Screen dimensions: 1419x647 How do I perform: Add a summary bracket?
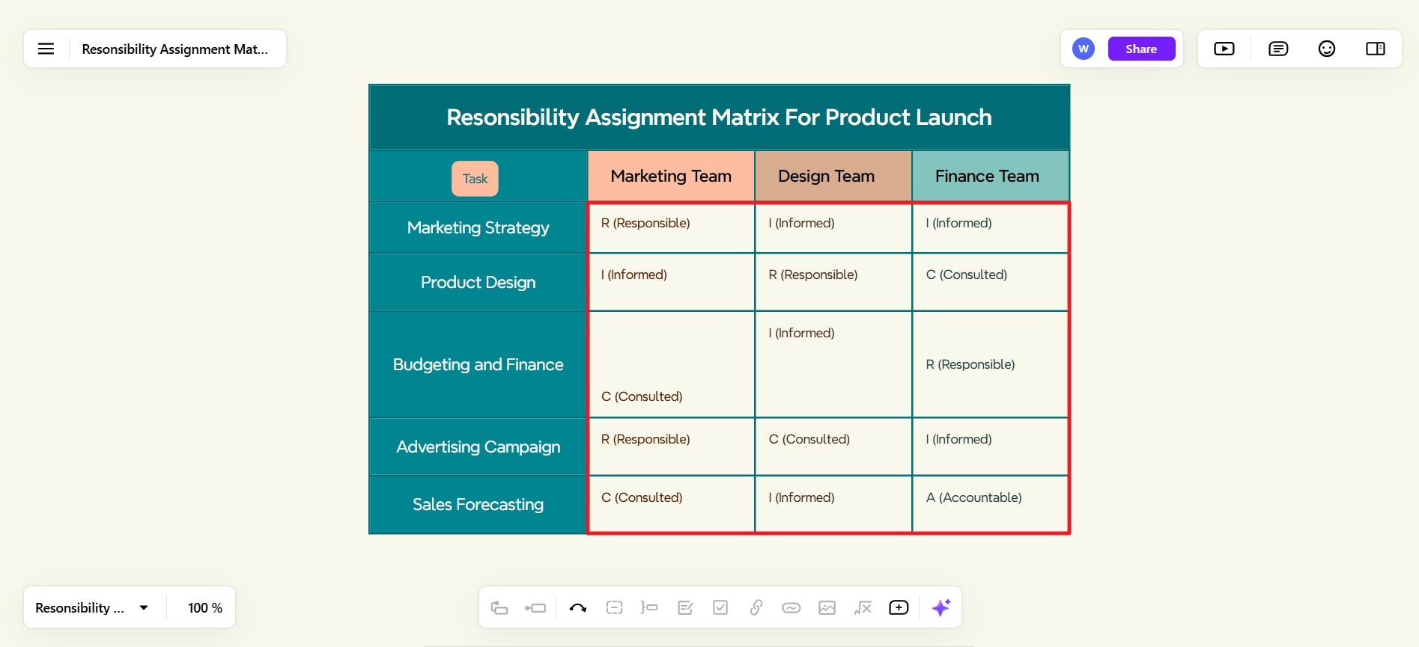tap(649, 607)
